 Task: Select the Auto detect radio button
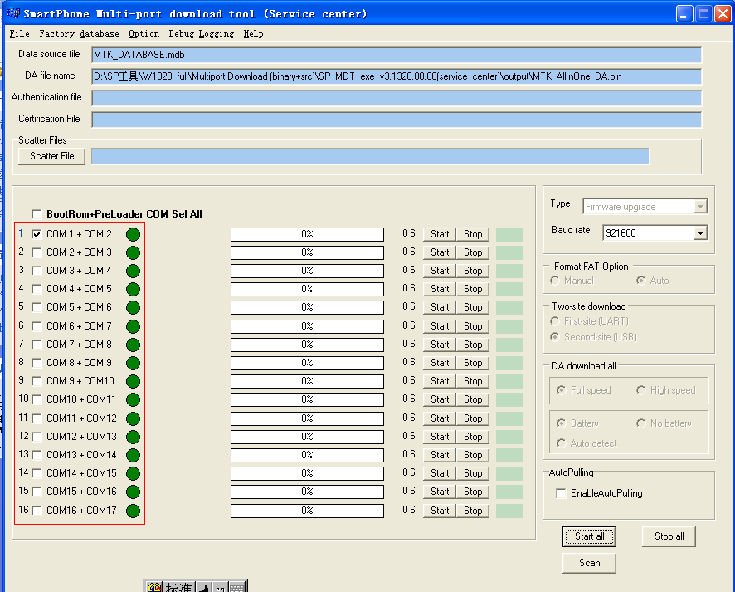tap(561, 443)
